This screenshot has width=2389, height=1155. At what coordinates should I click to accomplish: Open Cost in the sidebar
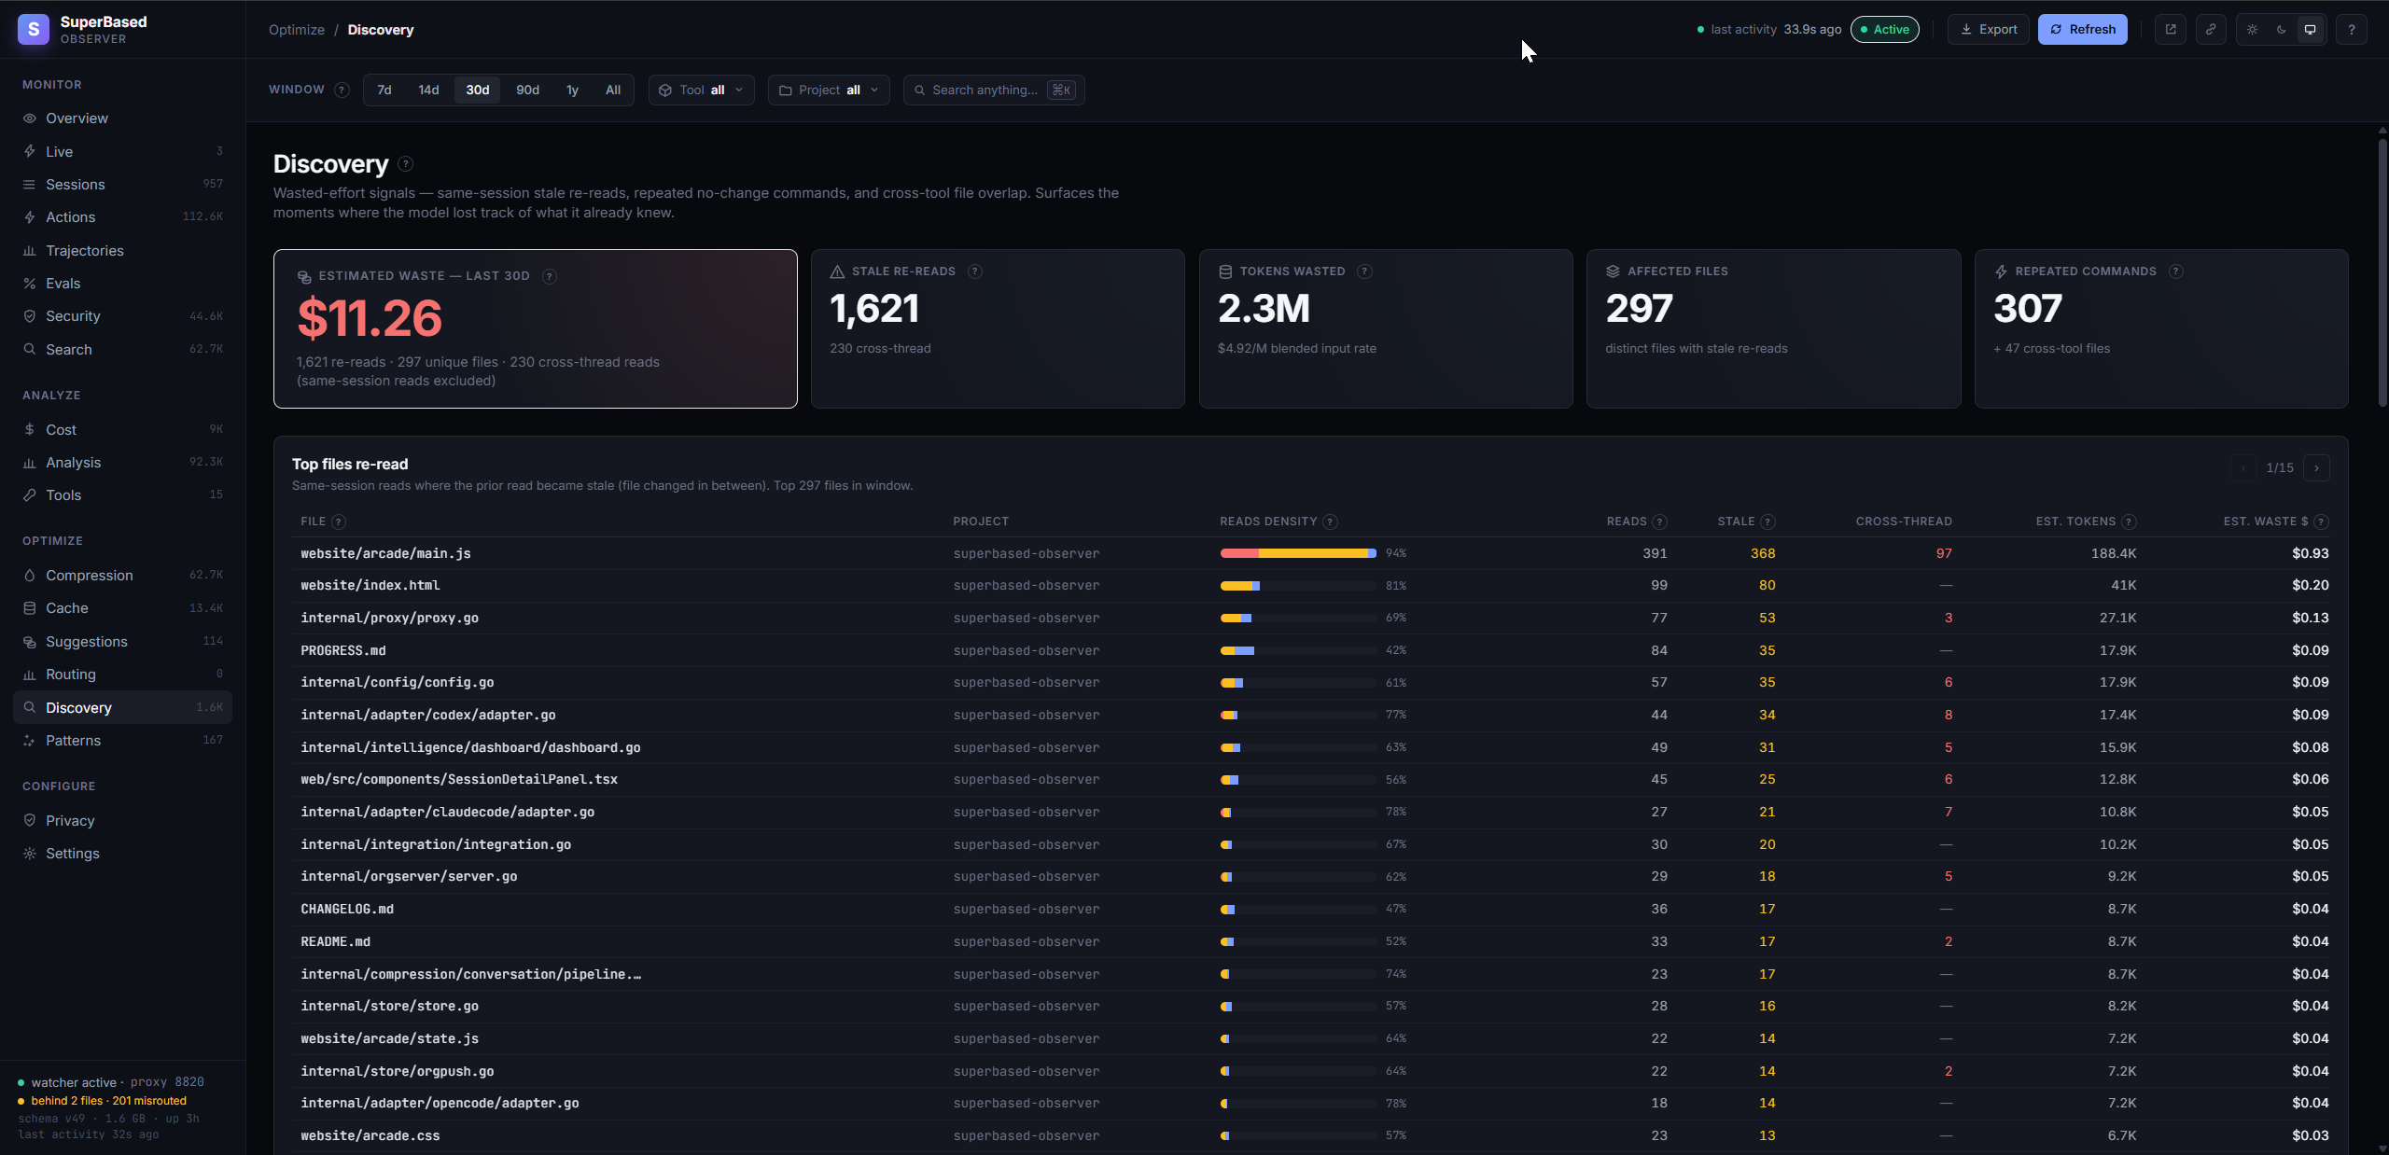click(122, 429)
